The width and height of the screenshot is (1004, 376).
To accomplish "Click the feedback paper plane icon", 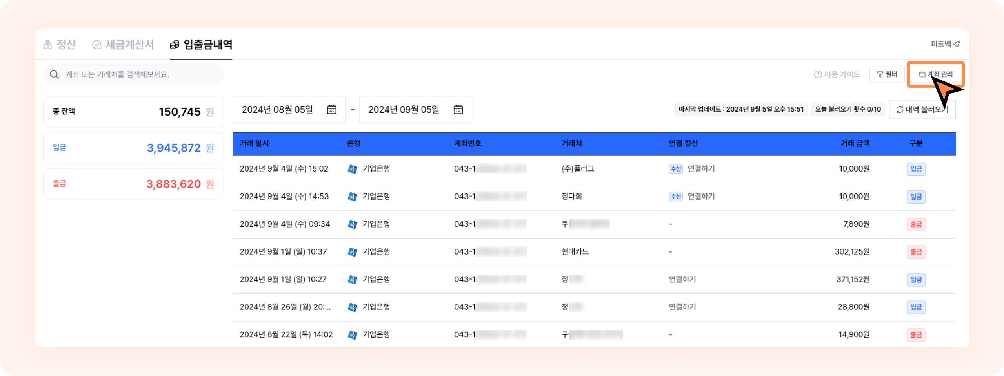I will tap(957, 44).
